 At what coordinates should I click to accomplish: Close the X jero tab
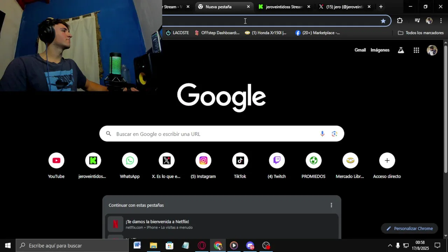pos(369,7)
